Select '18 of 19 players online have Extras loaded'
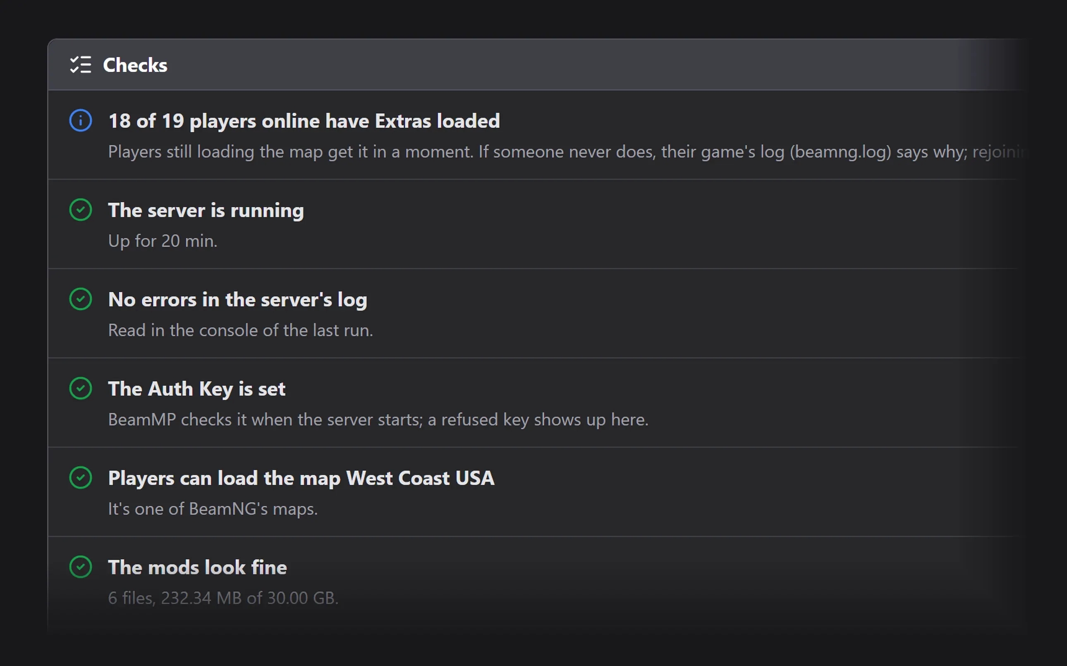Image resolution: width=1067 pixels, height=666 pixels. pos(304,121)
